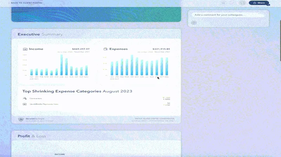281x157 pixels.
Task: Click the mention icon below comment box
Action: [x=194, y=23]
